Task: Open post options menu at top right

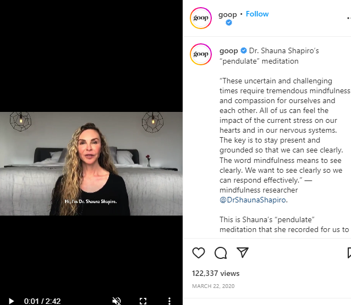Action: (x=349, y=18)
